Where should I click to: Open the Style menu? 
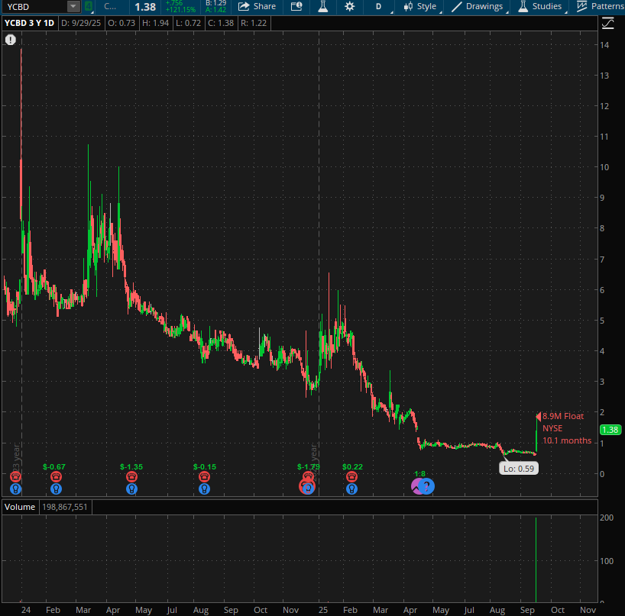419,6
